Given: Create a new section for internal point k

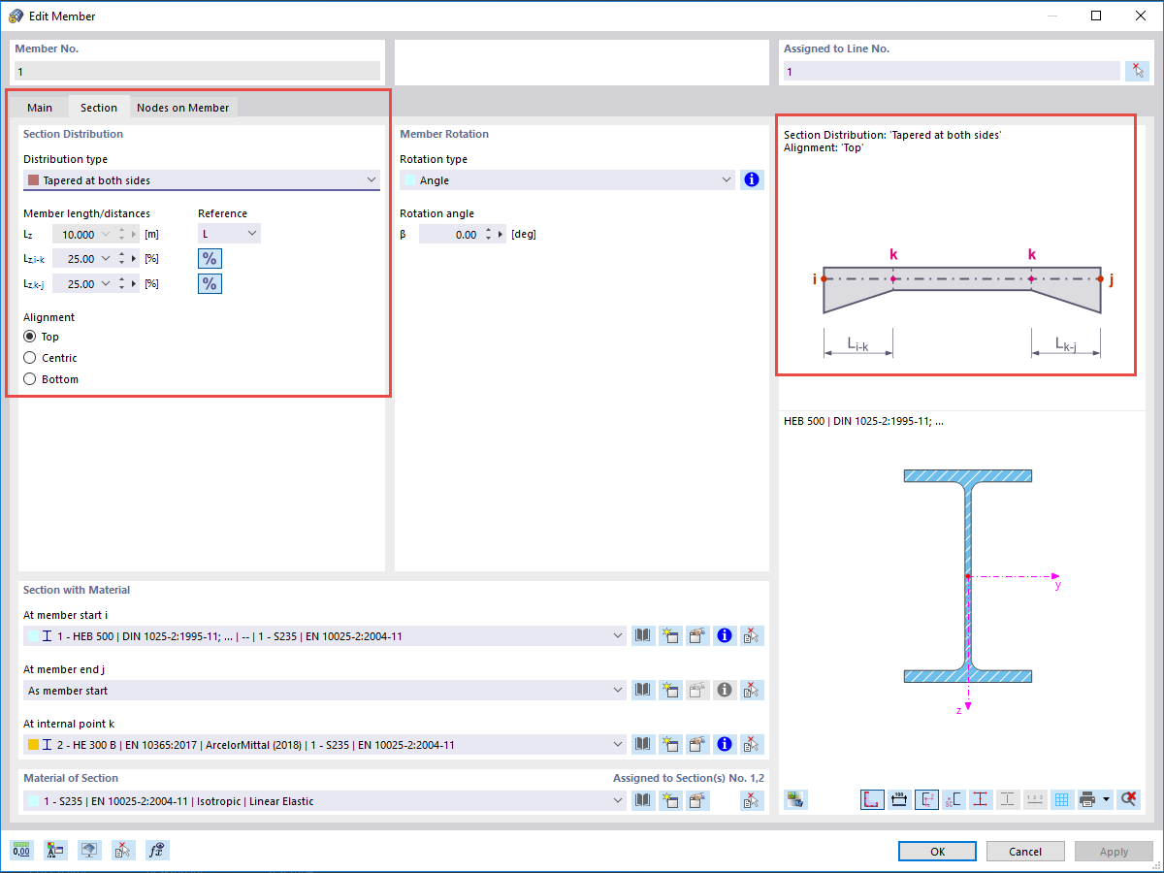Looking at the screenshot, I should coord(670,744).
